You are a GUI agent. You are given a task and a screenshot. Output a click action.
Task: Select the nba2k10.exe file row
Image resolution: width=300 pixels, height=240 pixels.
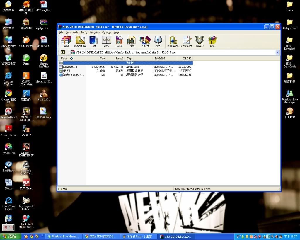[70, 67]
